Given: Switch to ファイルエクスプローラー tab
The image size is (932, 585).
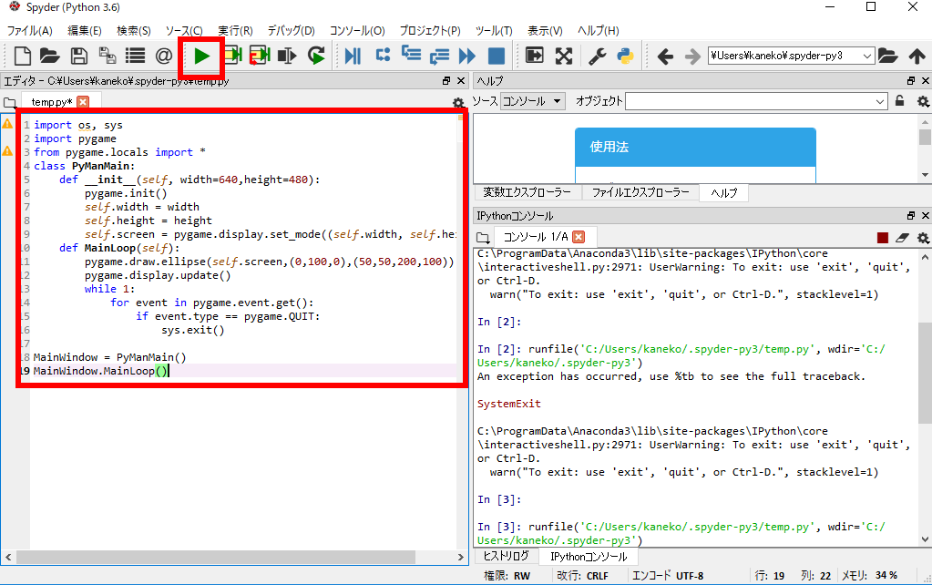Looking at the screenshot, I should (x=640, y=192).
